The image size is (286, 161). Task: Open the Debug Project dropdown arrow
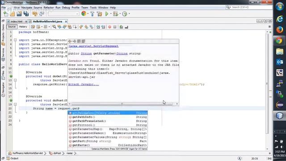[x=120, y=14]
